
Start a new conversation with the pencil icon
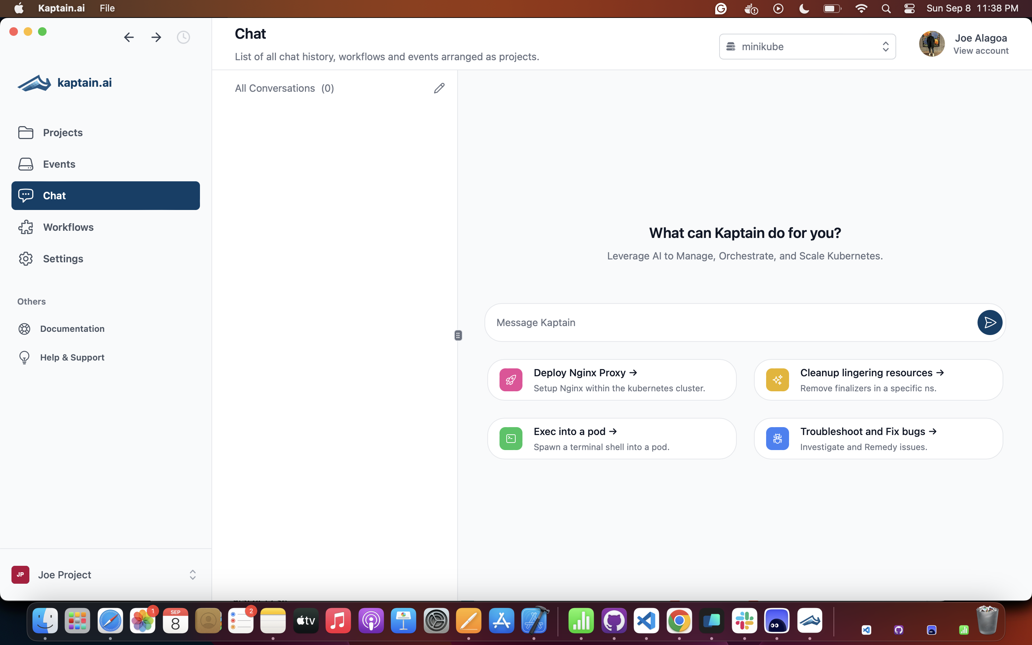[x=439, y=88]
